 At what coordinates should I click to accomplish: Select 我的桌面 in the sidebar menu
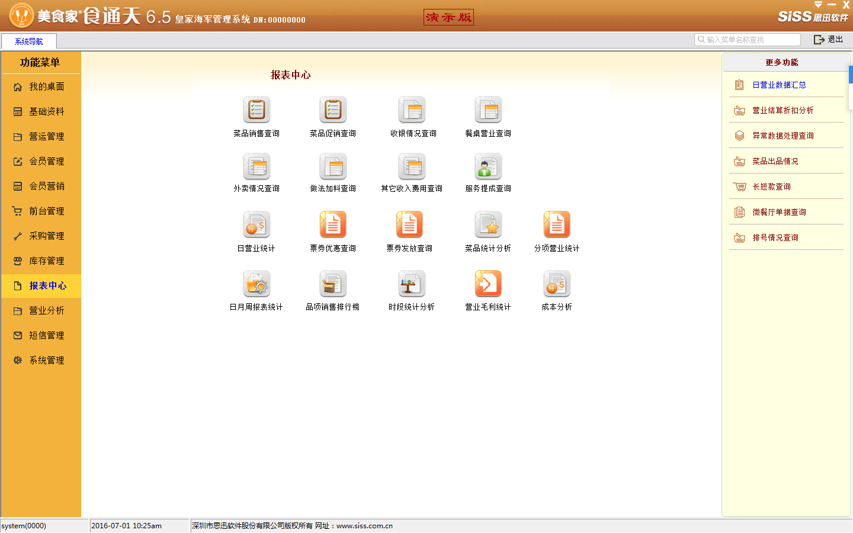[x=46, y=87]
